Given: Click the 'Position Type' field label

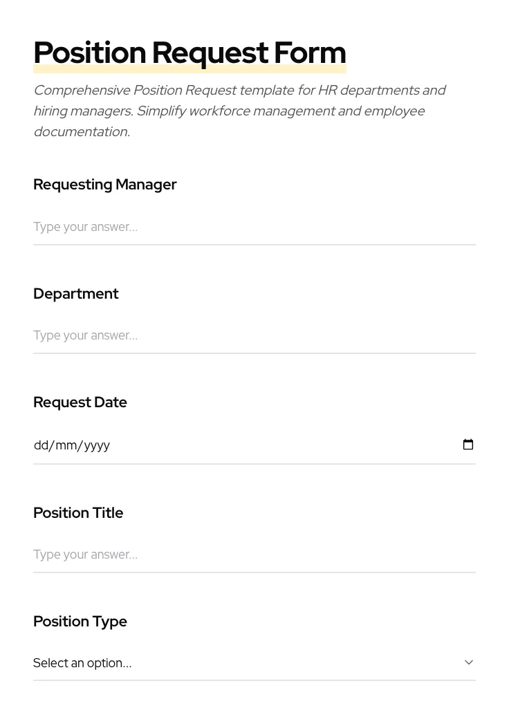Looking at the screenshot, I should [80, 622].
